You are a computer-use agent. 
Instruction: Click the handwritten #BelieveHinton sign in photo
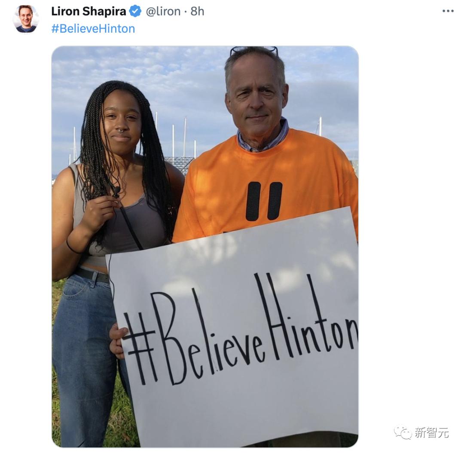coord(240,329)
